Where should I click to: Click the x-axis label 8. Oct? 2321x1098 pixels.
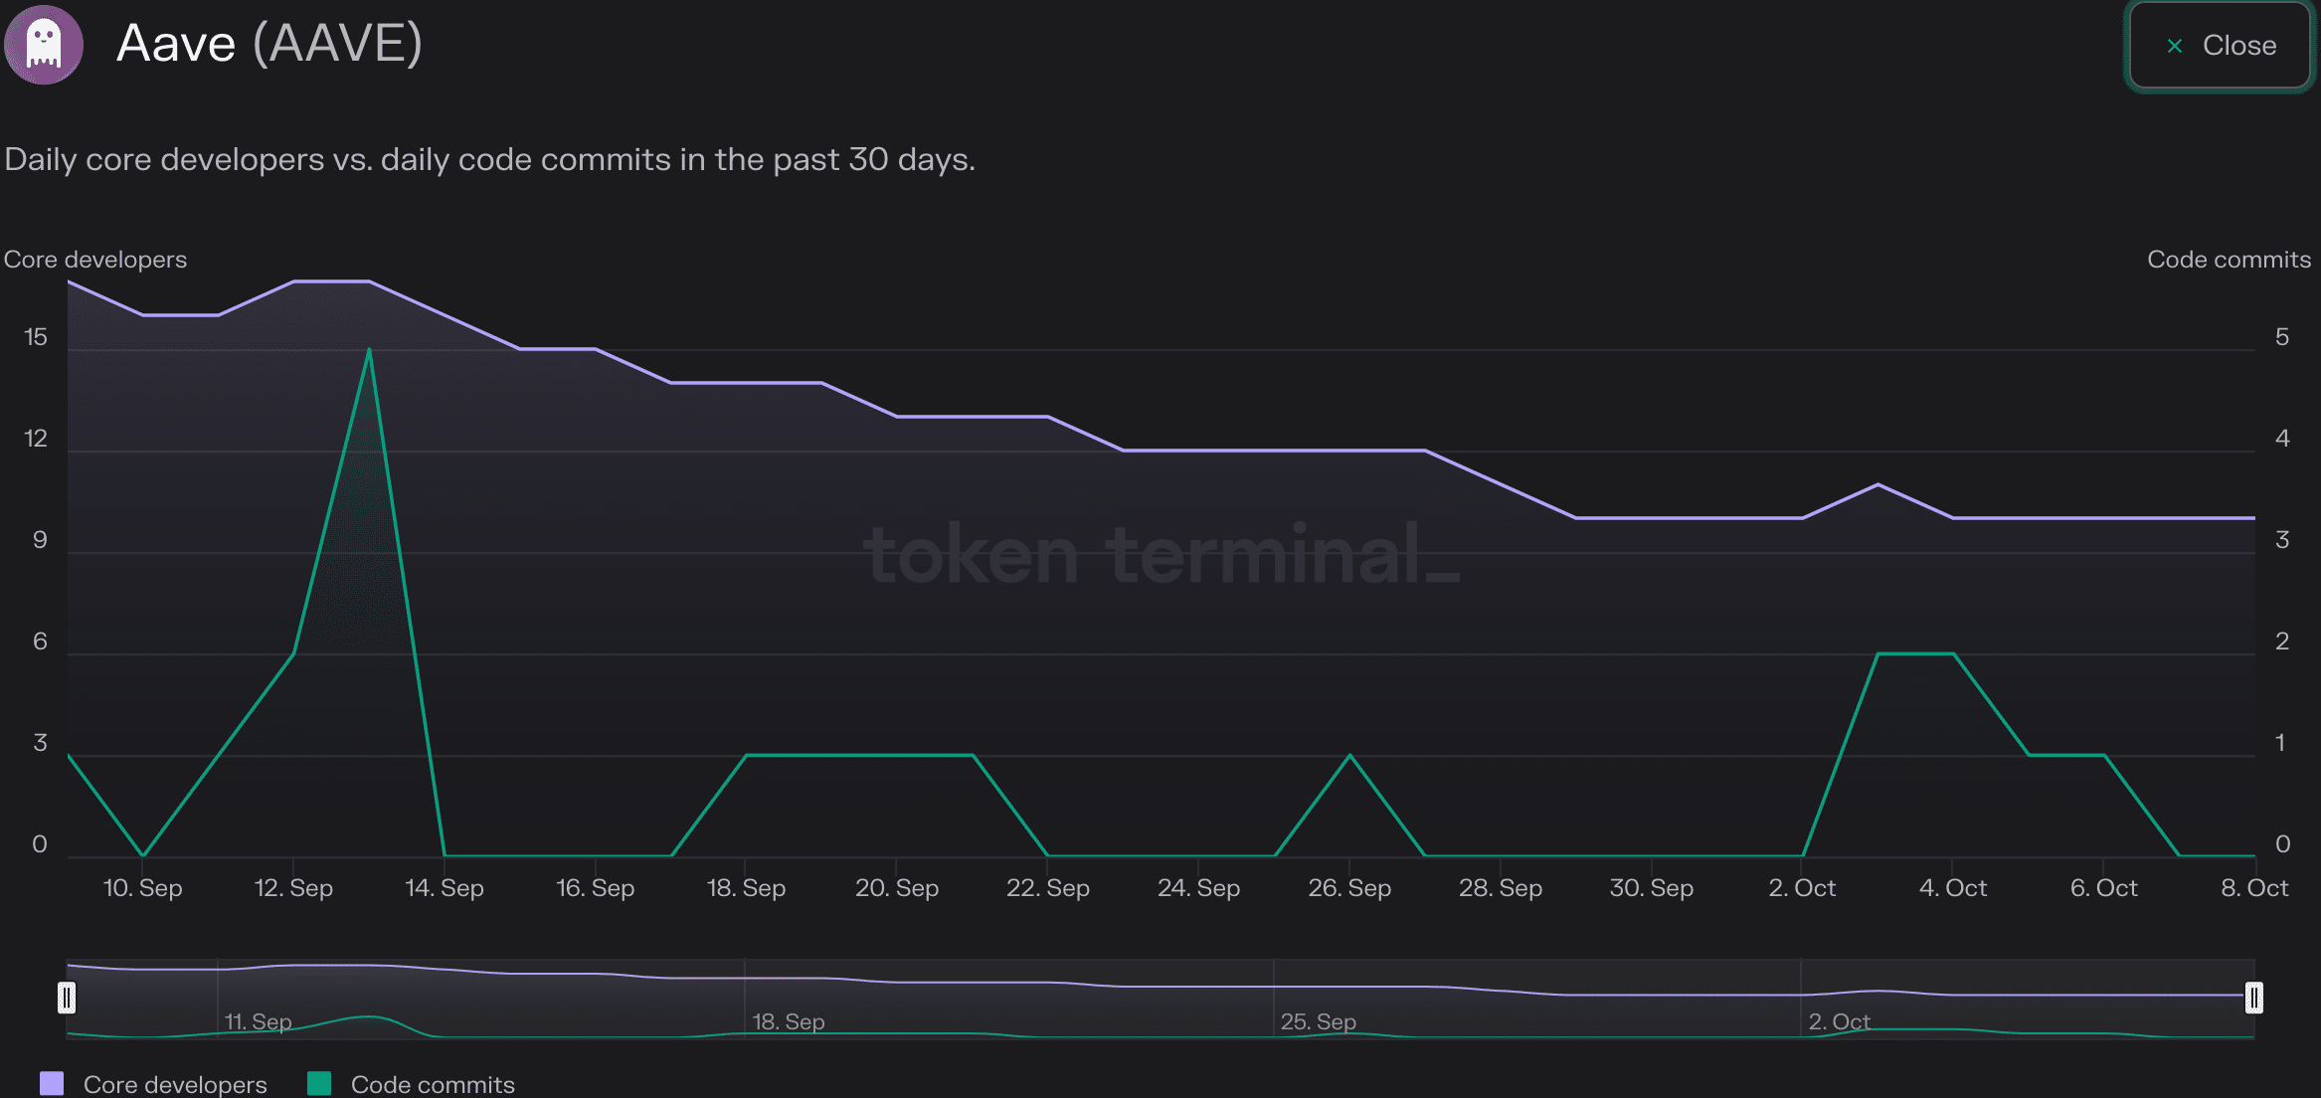click(2255, 888)
